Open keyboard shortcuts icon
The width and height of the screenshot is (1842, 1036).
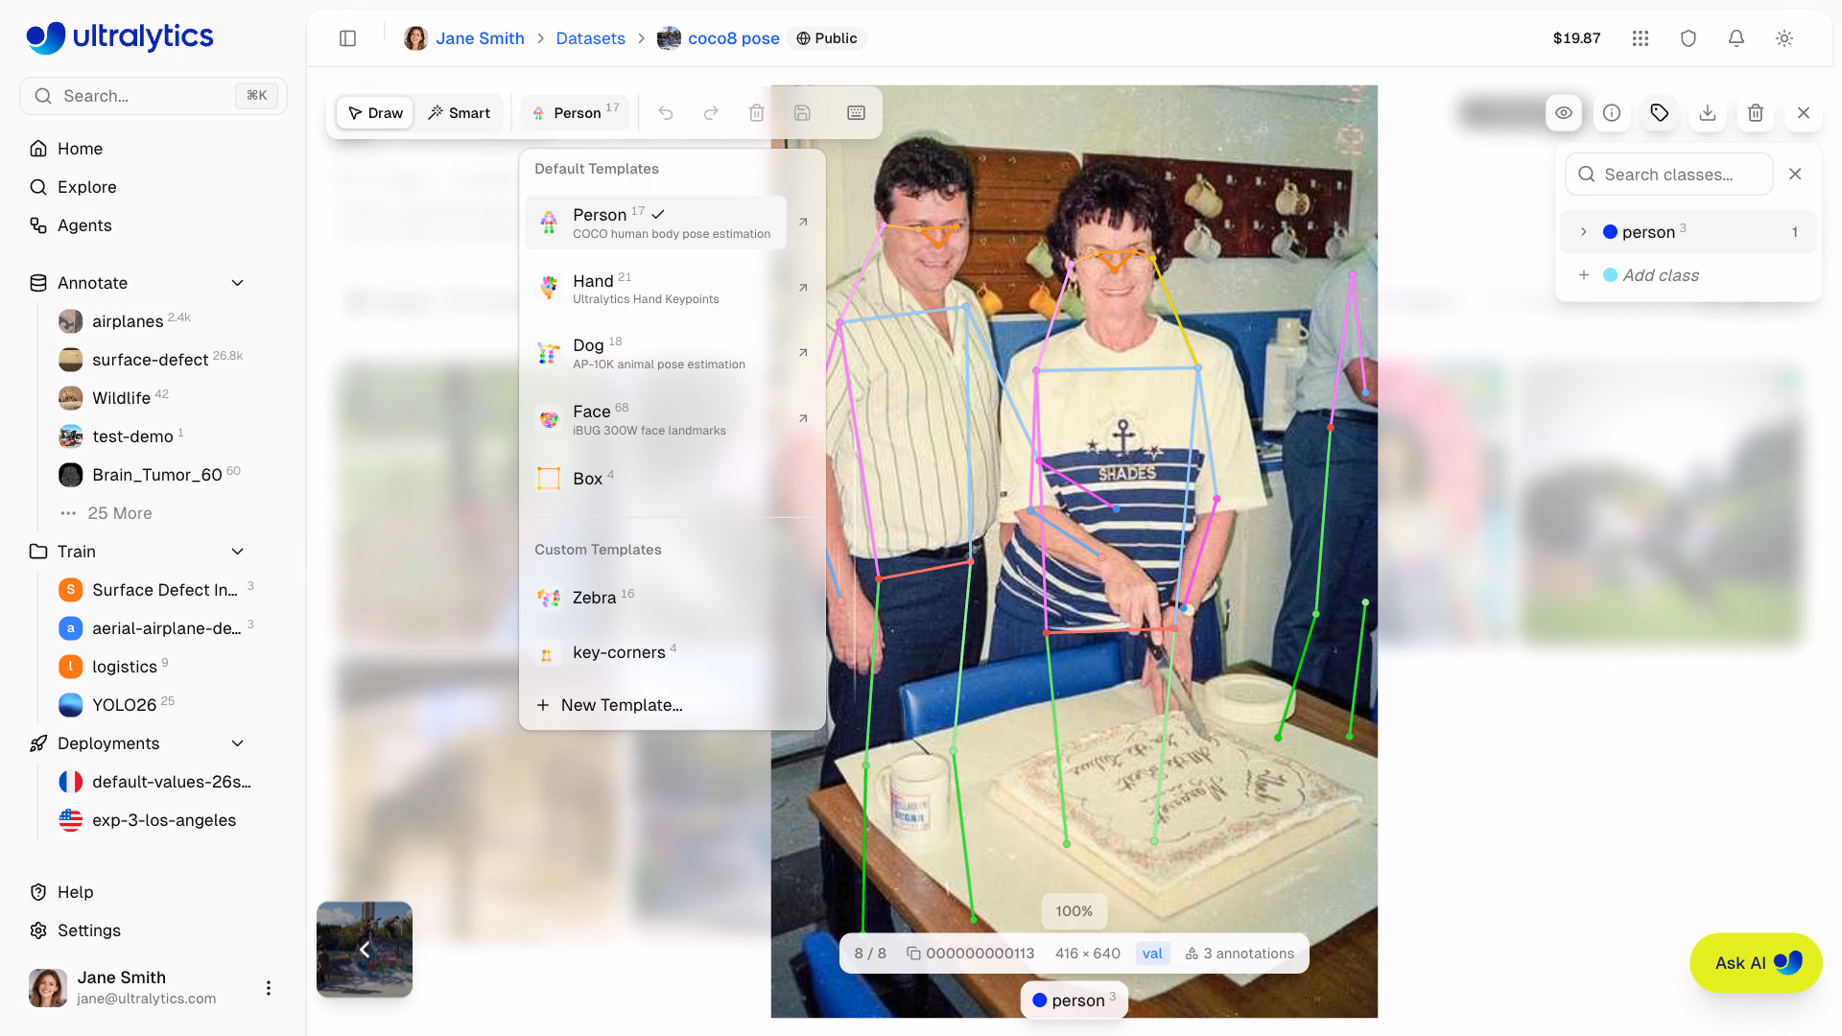(x=857, y=113)
